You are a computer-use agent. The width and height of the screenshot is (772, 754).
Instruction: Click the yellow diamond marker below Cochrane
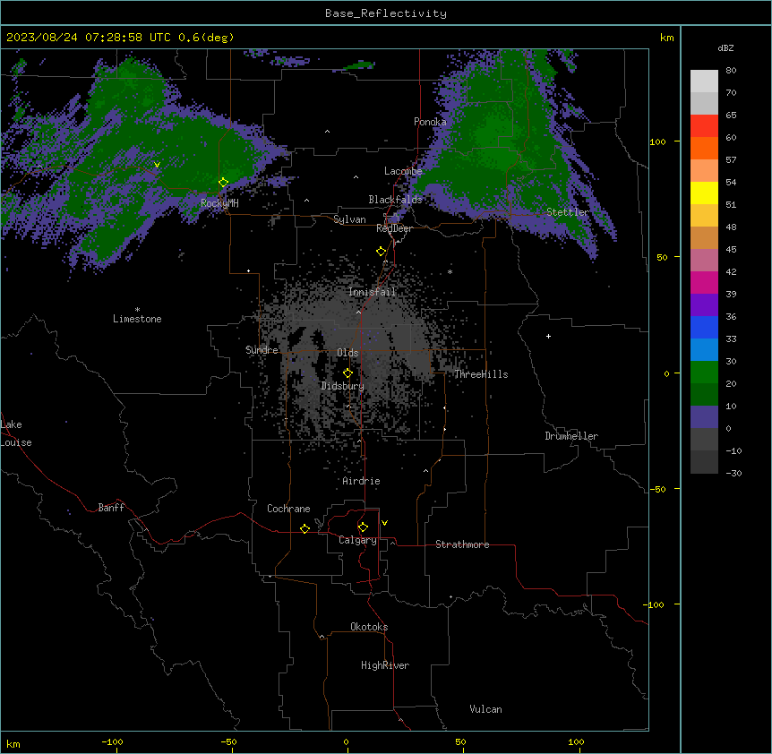pos(305,528)
